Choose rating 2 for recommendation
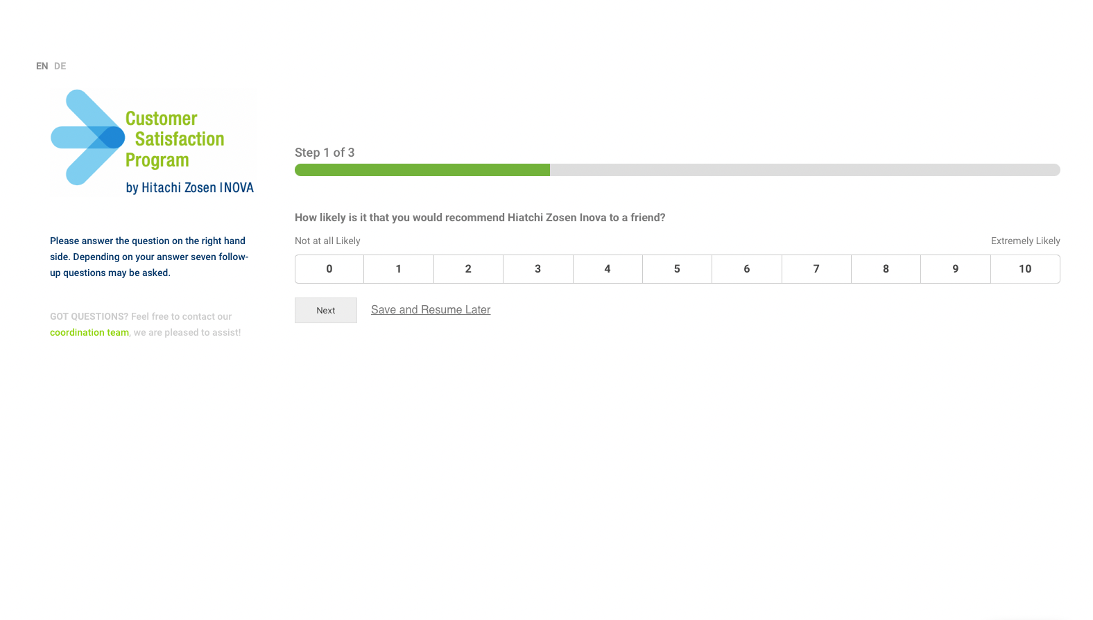Viewport: 1093px width, 620px height. (468, 269)
